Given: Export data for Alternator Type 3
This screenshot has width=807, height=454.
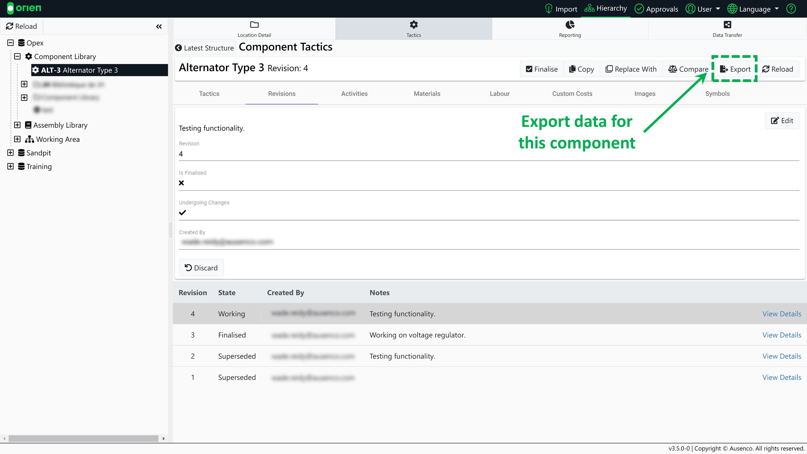Looking at the screenshot, I should tap(735, 69).
